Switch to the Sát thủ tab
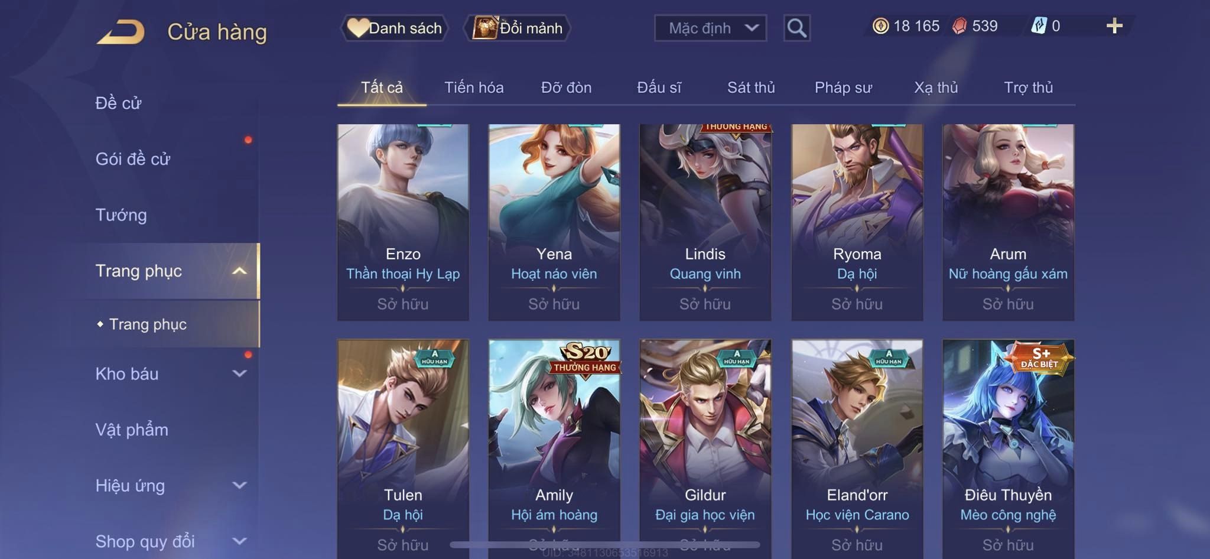1210x559 pixels. pyautogui.click(x=751, y=87)
